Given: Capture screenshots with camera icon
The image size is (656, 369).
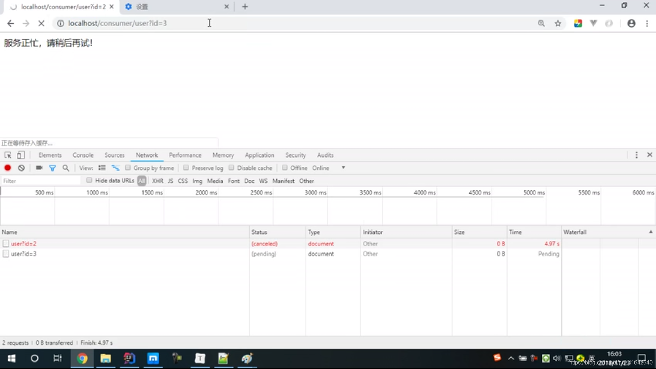Looking at the screenshot, I should tap(39, 168).
